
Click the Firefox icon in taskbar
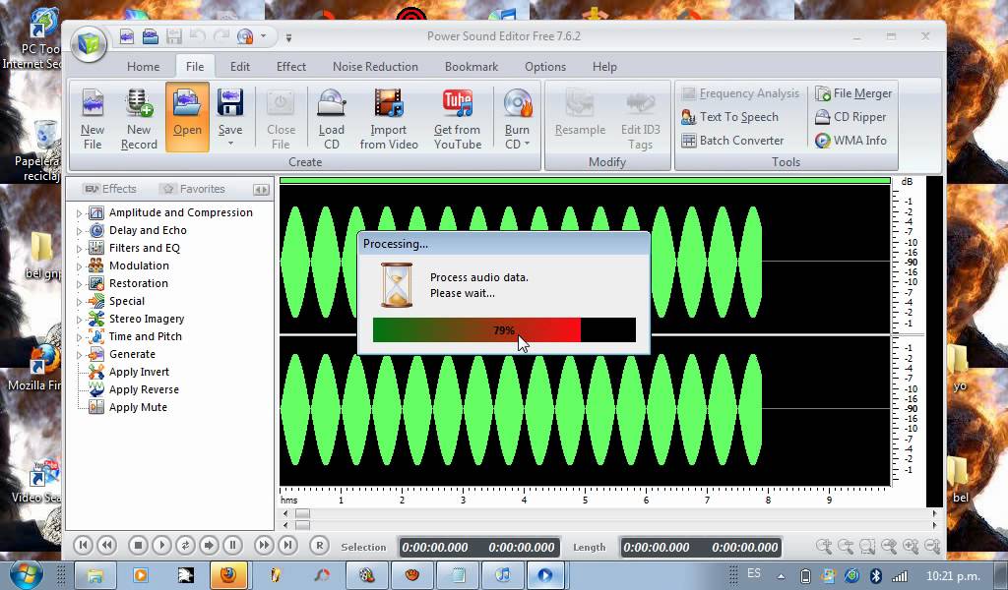point(227,574)
